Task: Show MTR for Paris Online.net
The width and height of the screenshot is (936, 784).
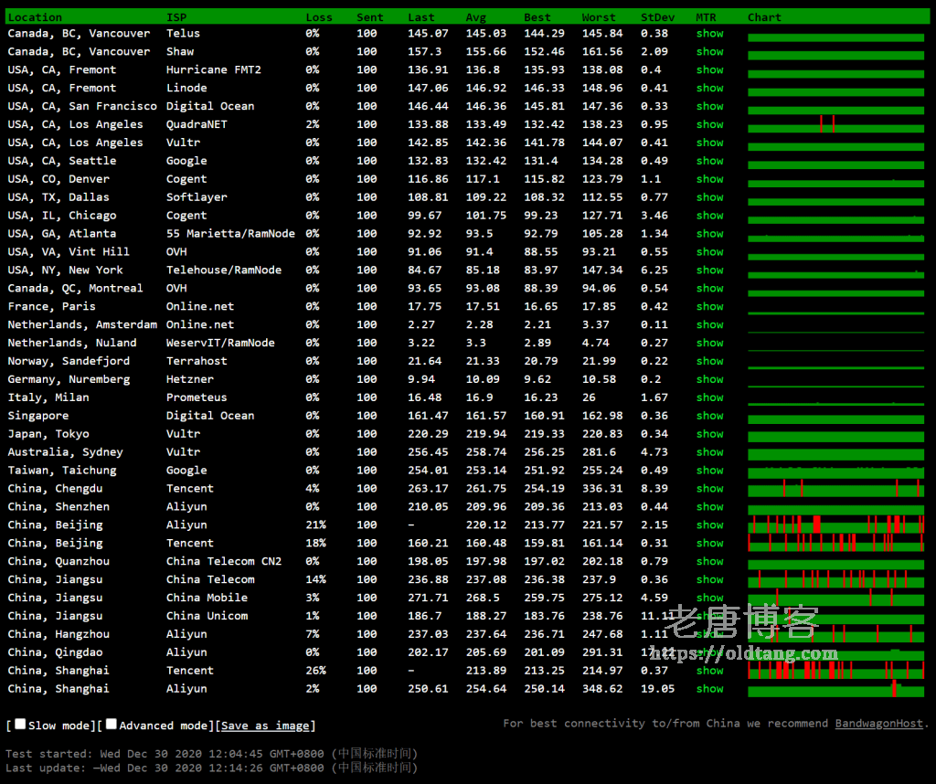Action: coord(709,306)
